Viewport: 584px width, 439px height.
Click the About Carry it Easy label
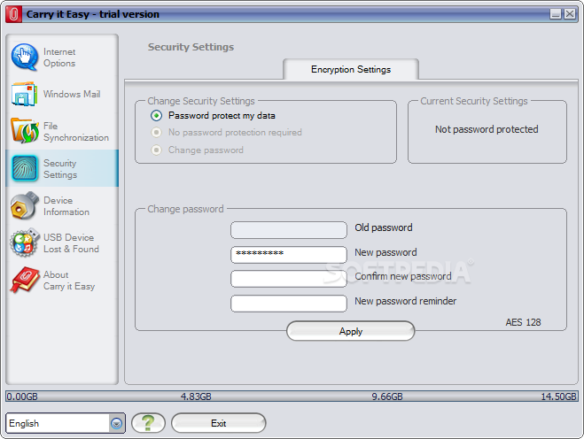(69, 281)
